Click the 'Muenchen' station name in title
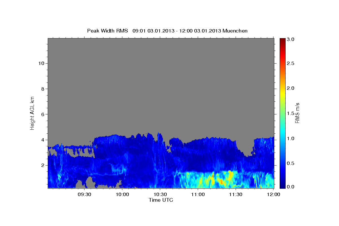The height and width of the screenshot is (226, 339). pyautogui.click(x=235, y=31)
